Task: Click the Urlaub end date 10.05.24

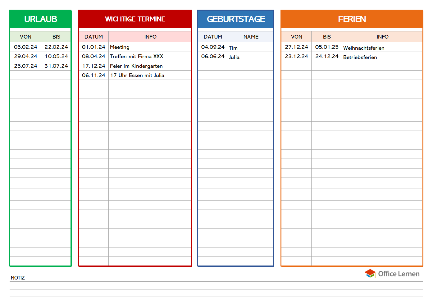Action: (56, 56)
